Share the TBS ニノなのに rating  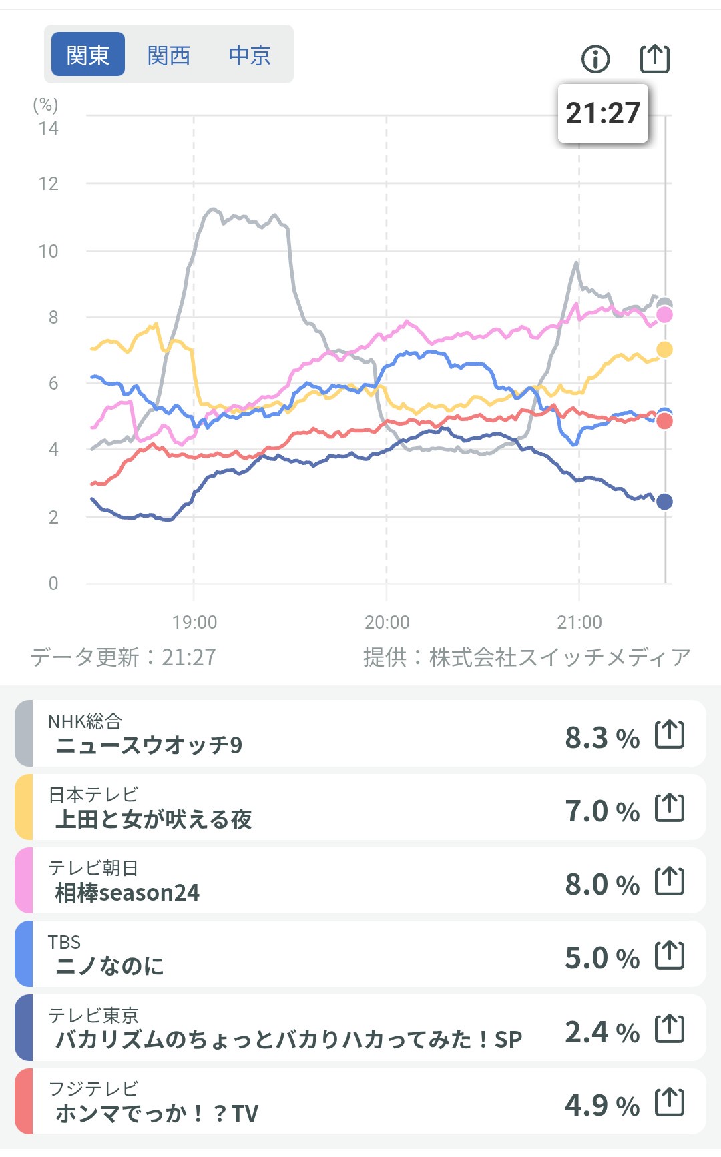tap(670, 955)
